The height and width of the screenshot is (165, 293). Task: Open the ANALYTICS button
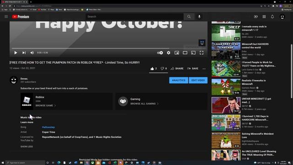(179, 80)
